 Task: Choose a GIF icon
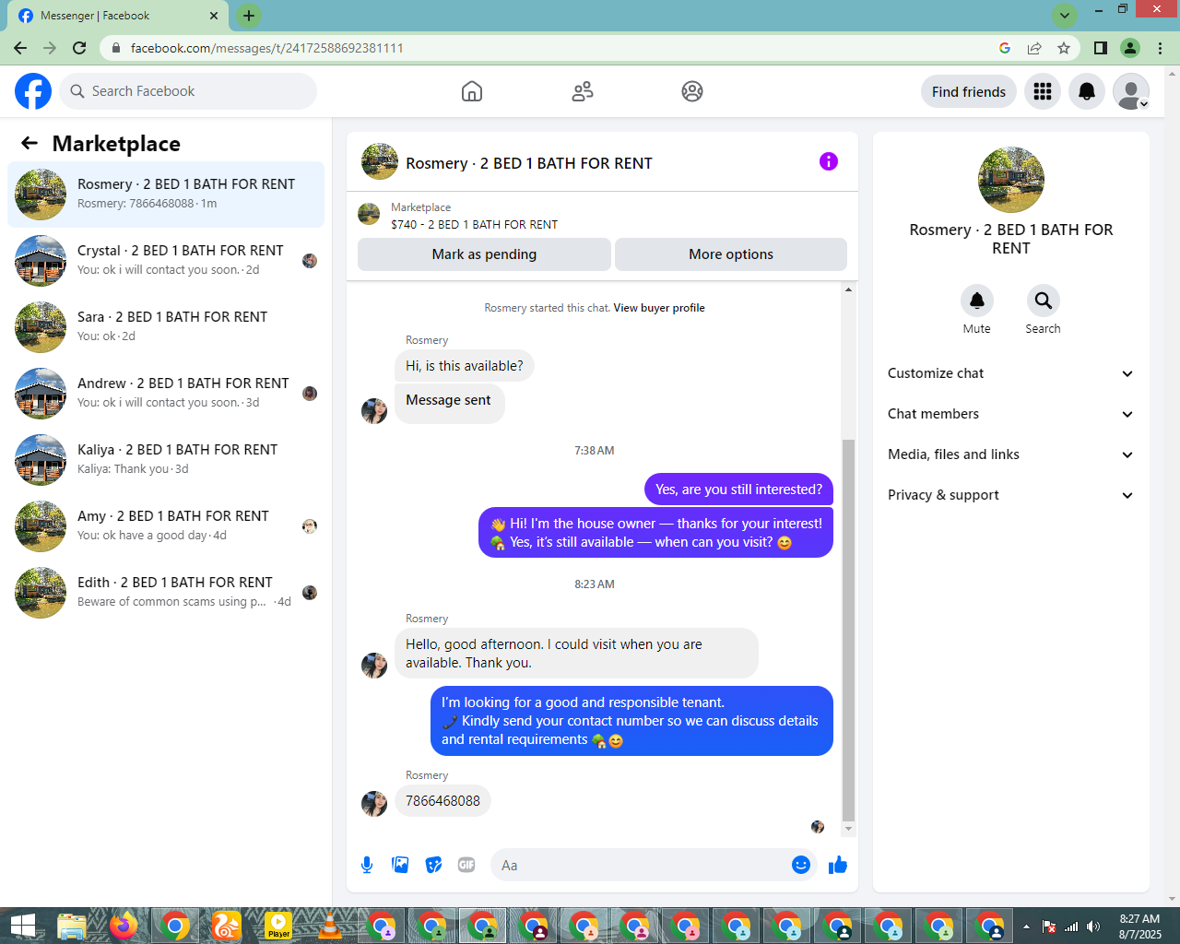tap(466, 865)
